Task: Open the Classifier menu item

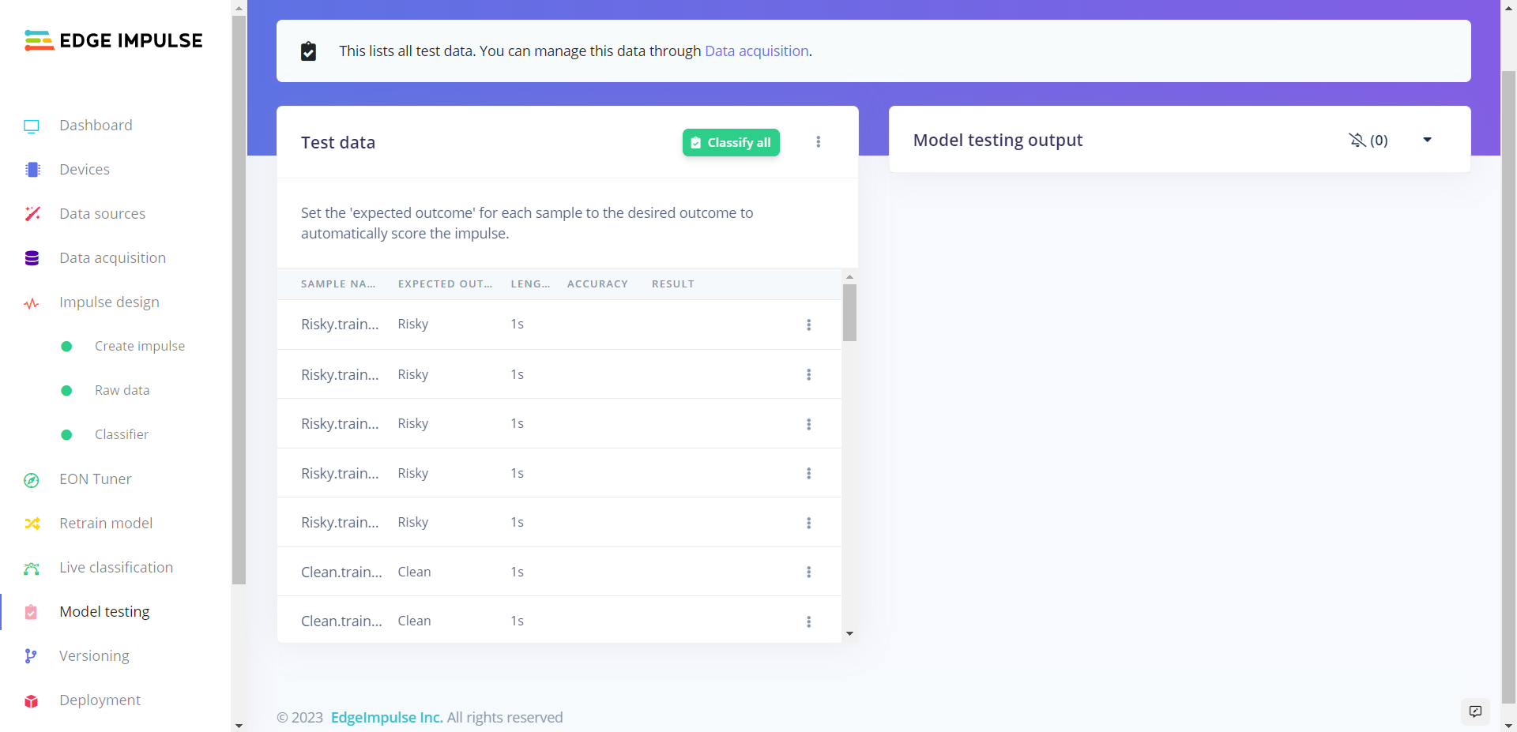Action: [122, 435]
